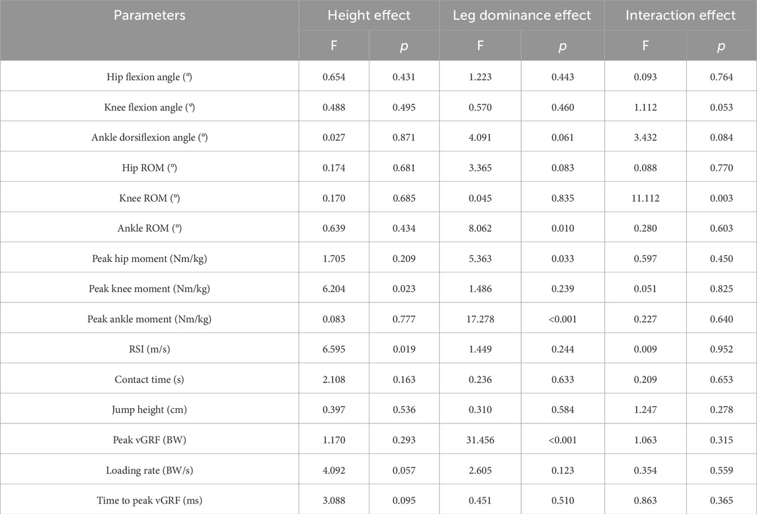Click the Knee ROM interaction p-value 0.003

tap(721, 198)
